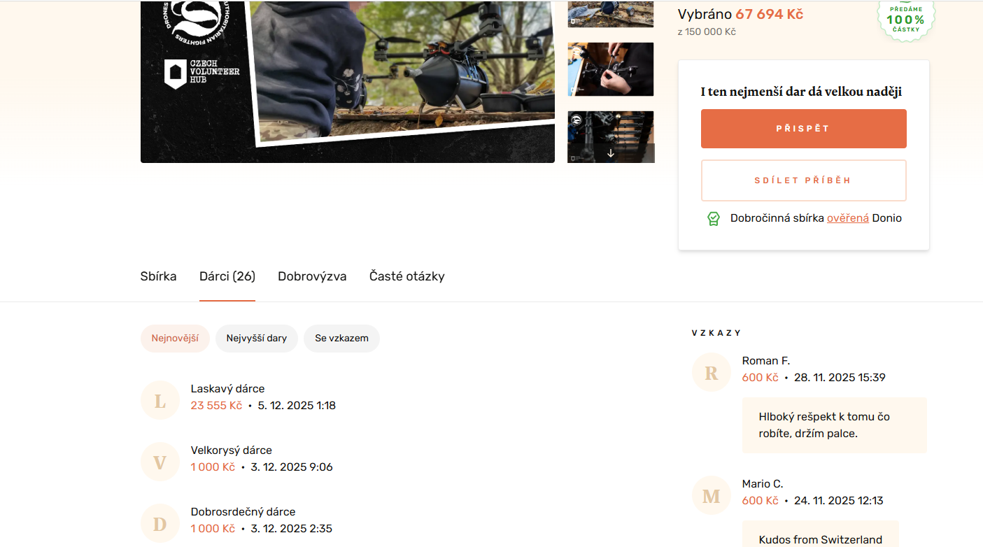
Task: Select the Nejnovější filter chip
Action: click(175, 339)
